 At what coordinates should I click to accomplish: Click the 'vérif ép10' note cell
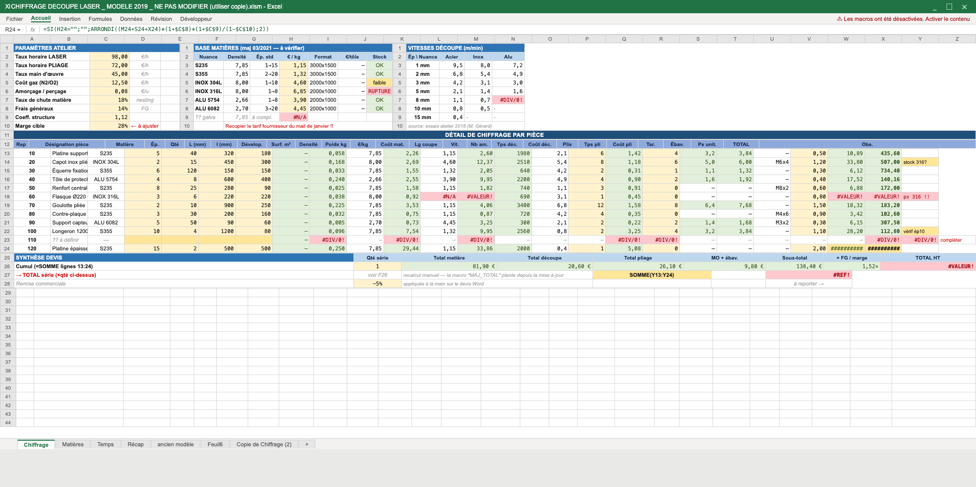pyautogui.click(x=920, y=232)
